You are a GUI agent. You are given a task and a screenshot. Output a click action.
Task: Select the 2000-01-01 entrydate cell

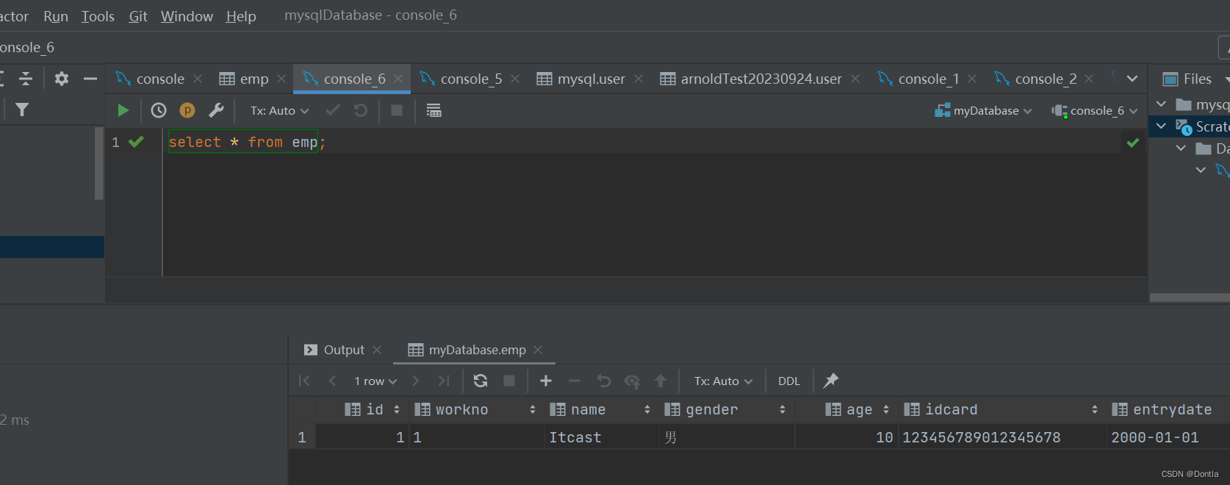tap(1168, 437)
